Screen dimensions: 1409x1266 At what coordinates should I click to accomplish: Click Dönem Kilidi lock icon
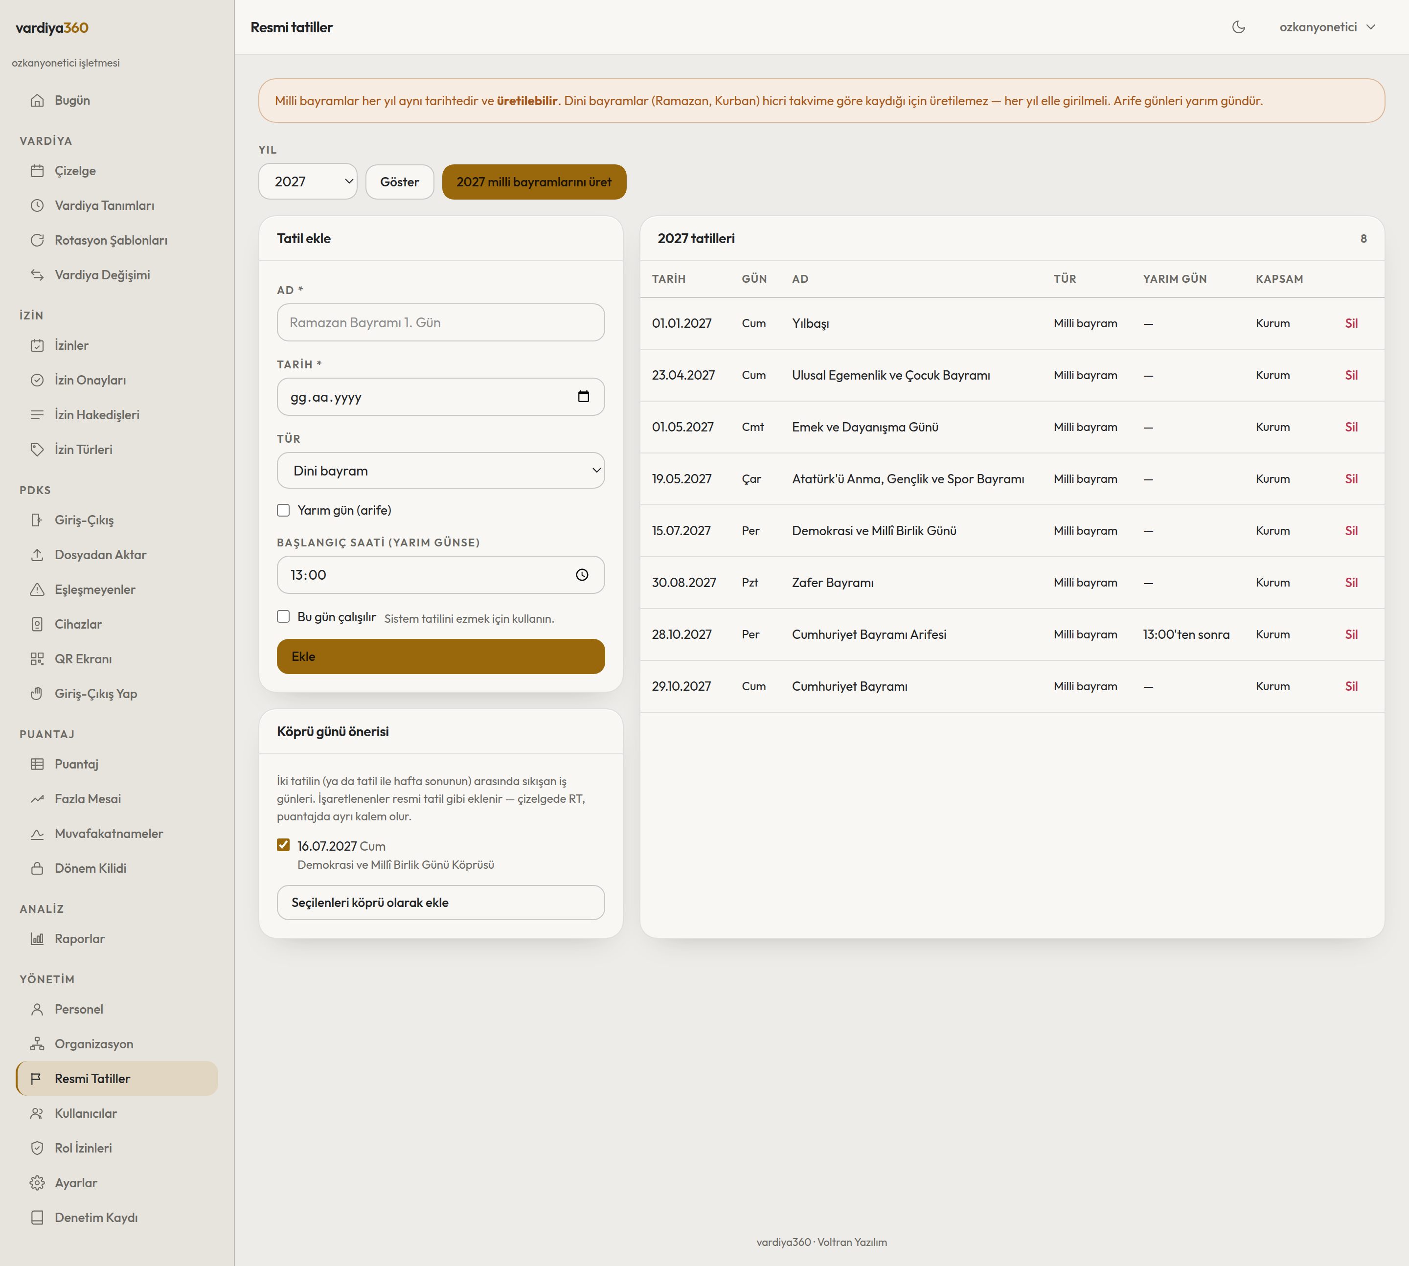38,868
